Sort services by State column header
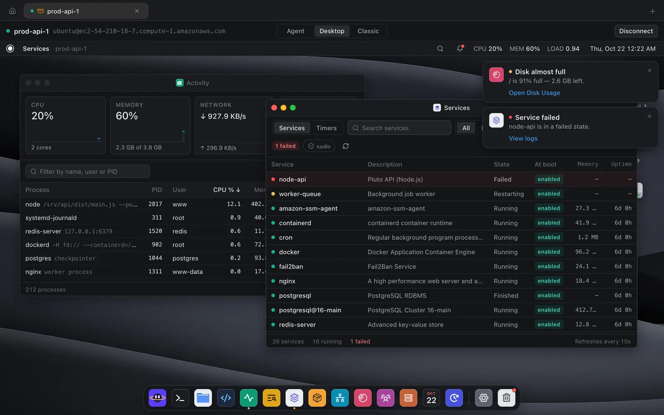 (501, 164)
